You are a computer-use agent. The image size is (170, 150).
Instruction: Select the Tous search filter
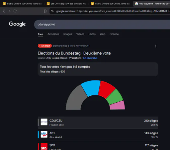pos(41,34)
